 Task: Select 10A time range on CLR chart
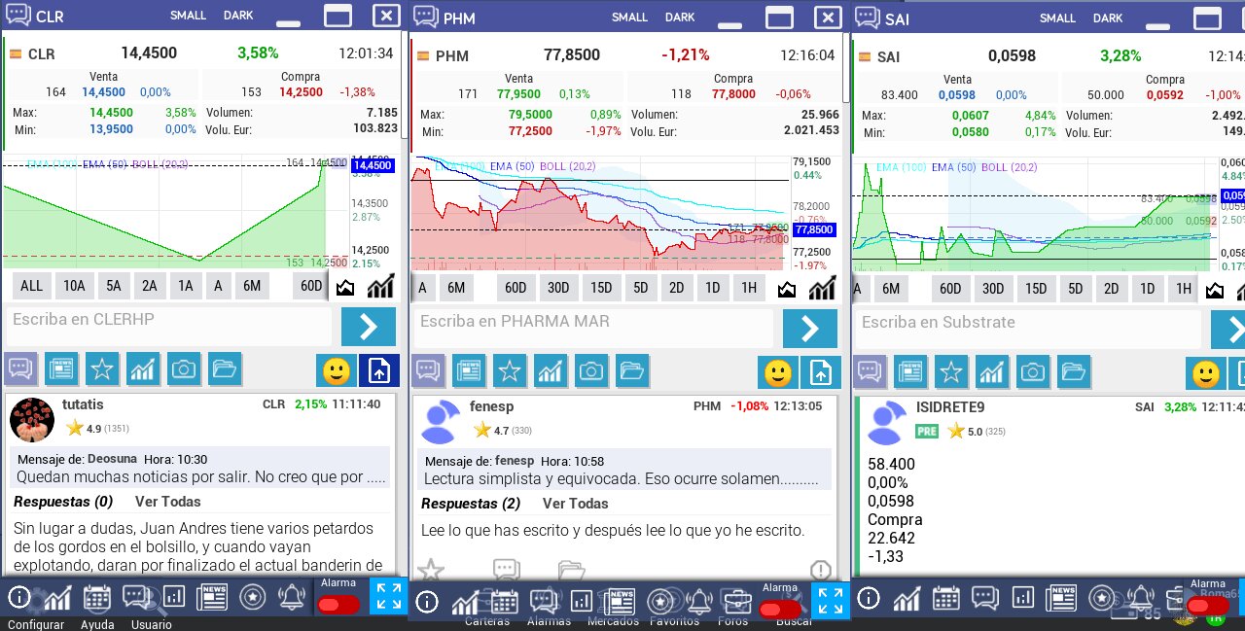pyautogui.click(x=74, y=286)
